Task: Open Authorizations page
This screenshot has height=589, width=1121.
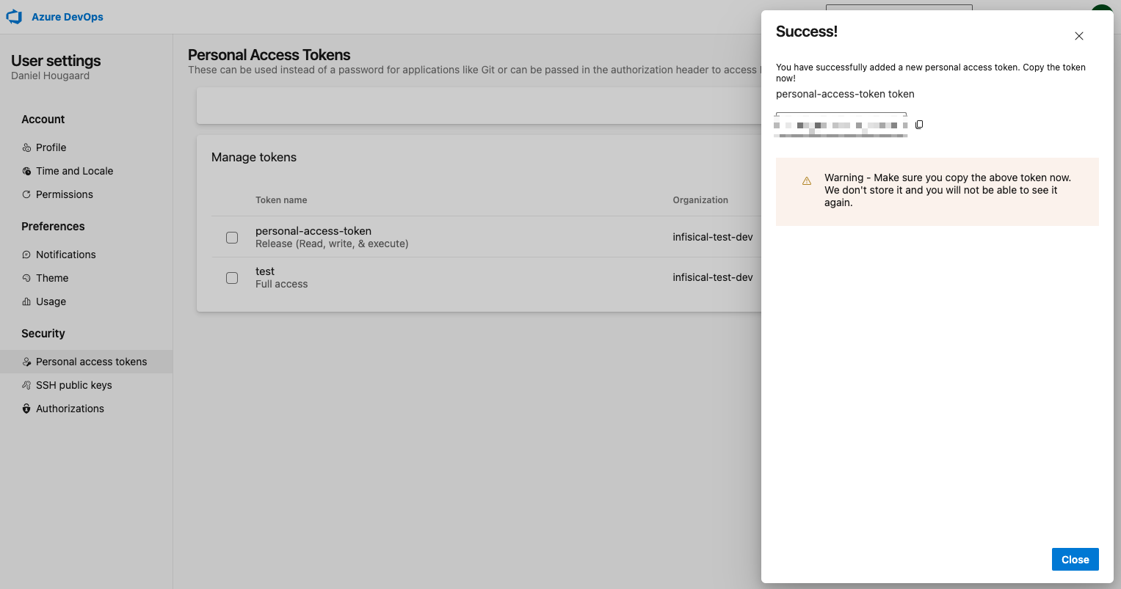Action: [x=70, y=409]
